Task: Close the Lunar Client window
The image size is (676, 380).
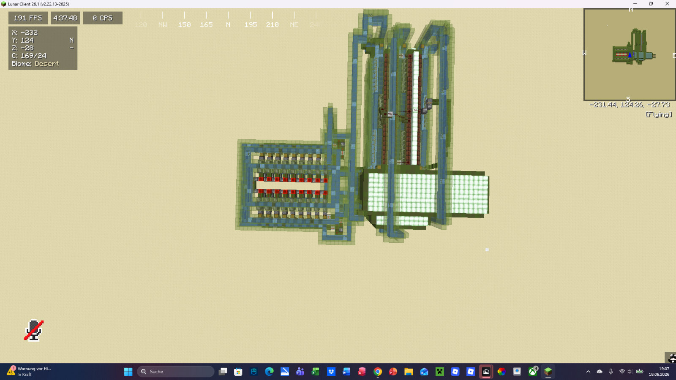Action: pos(668,4)
